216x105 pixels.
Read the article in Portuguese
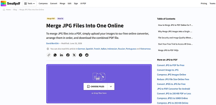131,49
